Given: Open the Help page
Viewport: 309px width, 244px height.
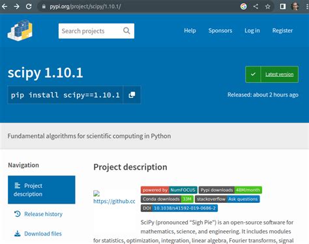Looking at the screenshot, I should coord(190,31).
